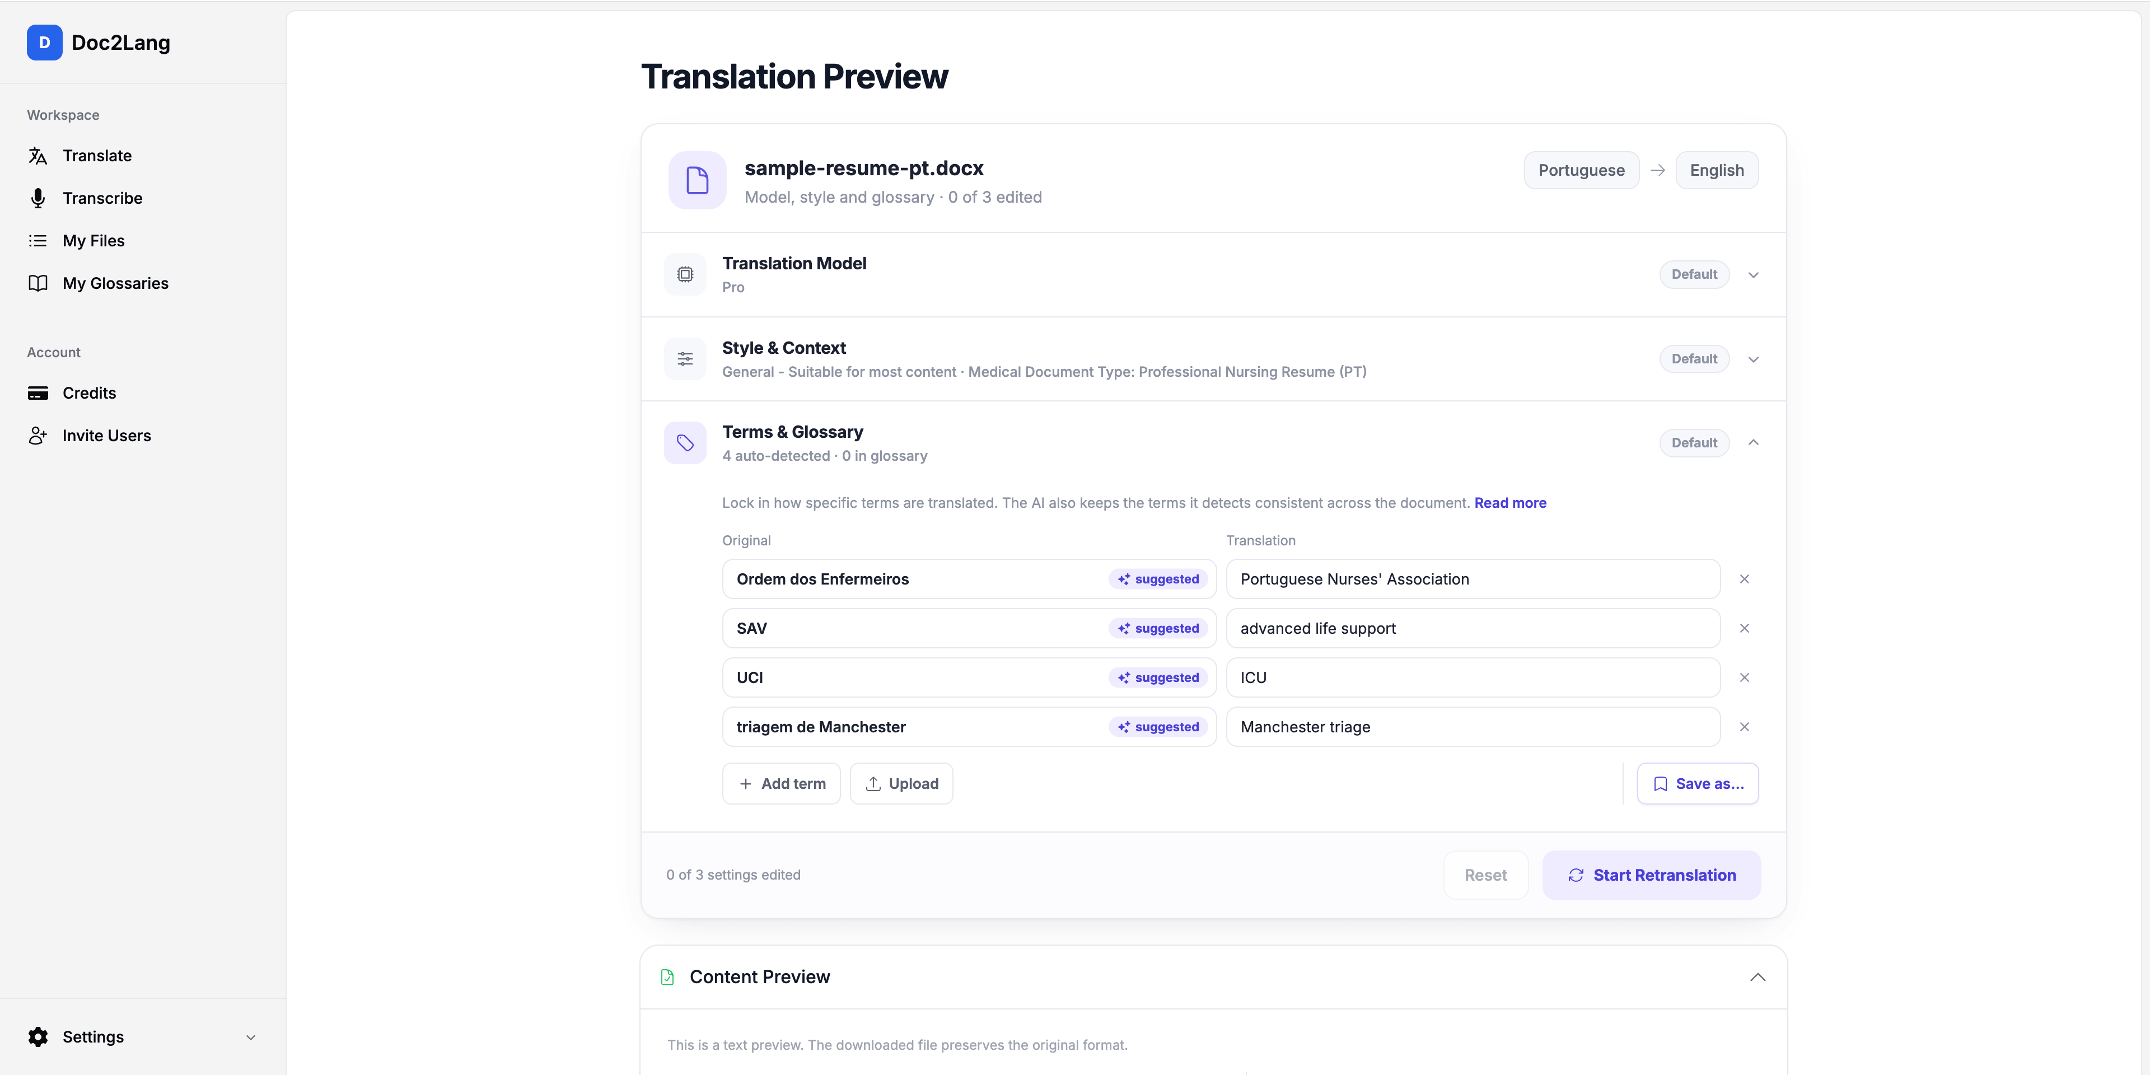Click the Style & Context sliders icon
Screen dimensions: 2150x1075
coord(685,359)
